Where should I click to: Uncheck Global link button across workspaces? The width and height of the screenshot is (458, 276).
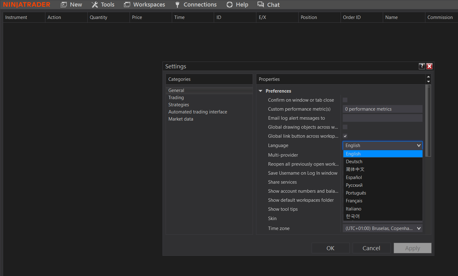coord(345,136)
